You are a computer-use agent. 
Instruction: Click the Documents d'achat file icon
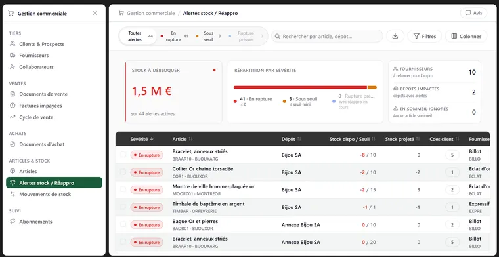pos(12,144)
